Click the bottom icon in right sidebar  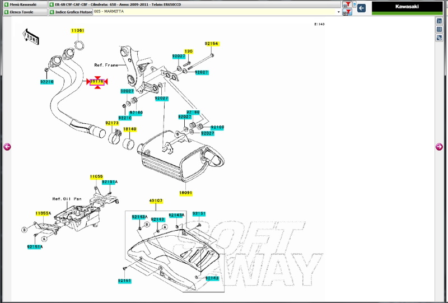[x=440, y=38]
